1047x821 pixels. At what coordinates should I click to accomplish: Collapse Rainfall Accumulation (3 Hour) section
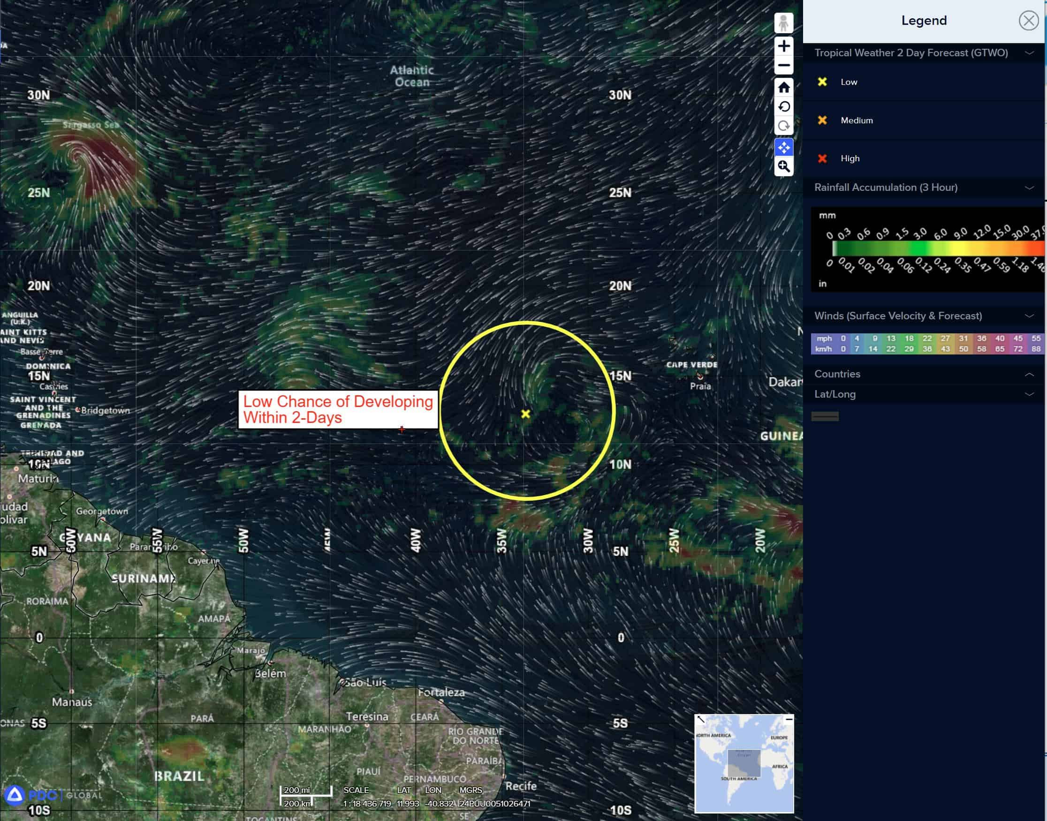pos(1029,188)
